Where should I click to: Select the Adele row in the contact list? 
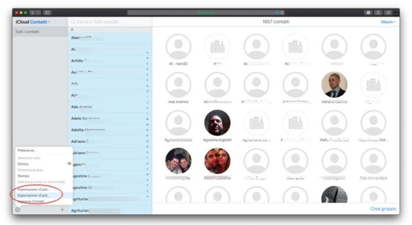pos(110,118)
